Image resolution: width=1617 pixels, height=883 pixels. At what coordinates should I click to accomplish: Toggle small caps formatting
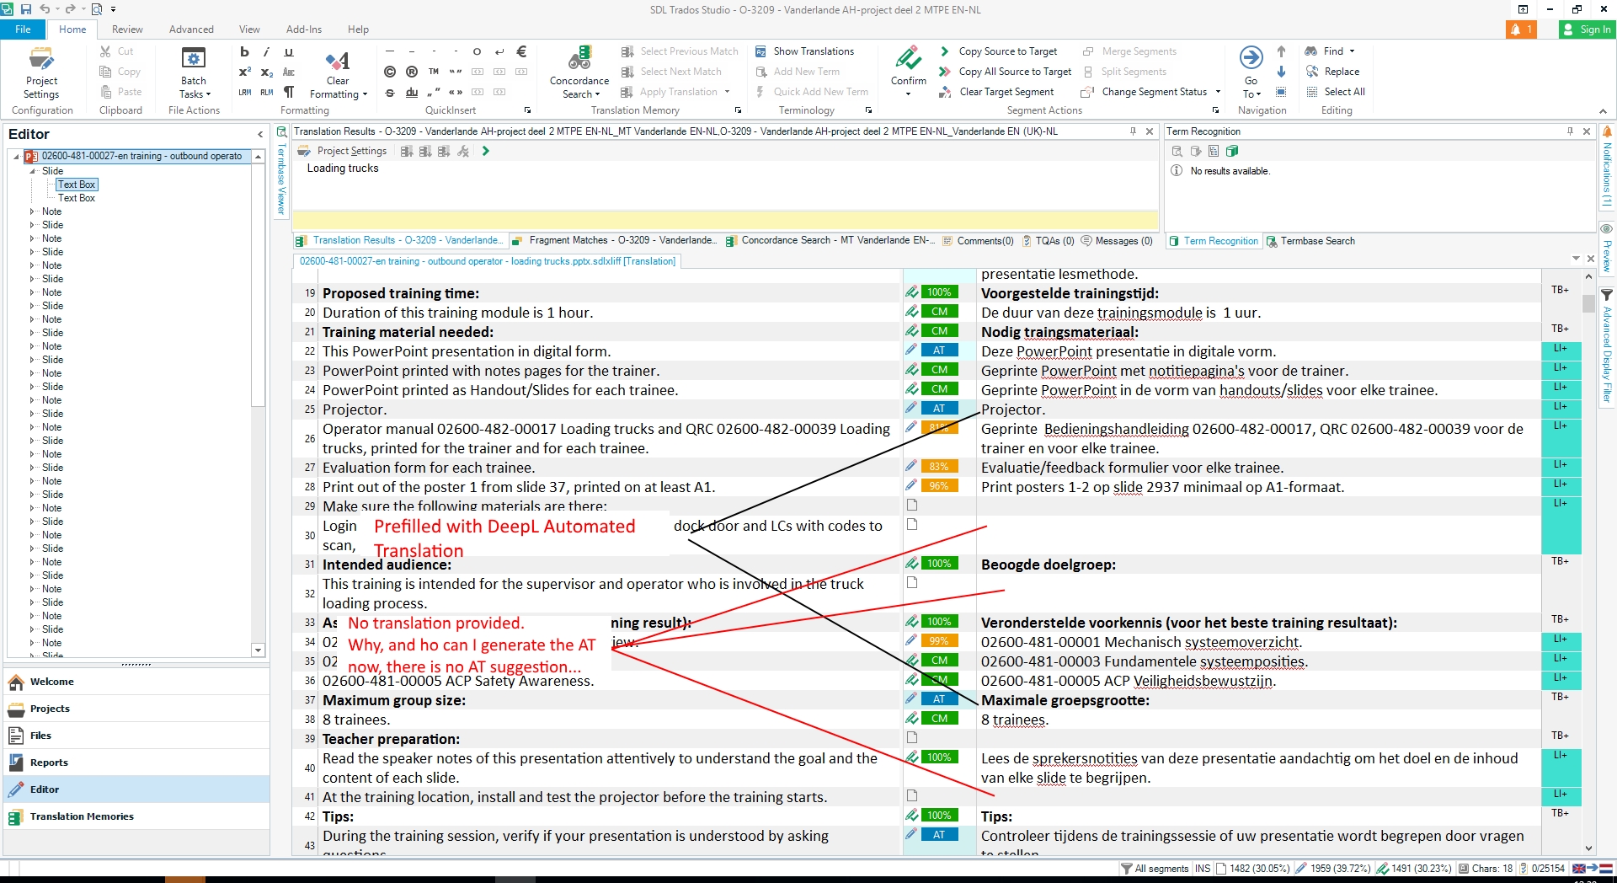(289, 72)
